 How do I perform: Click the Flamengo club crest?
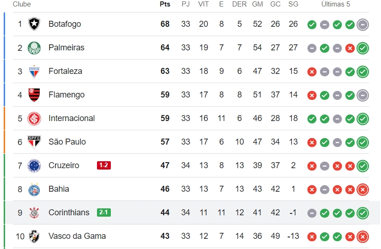click(x=34, y=95)
